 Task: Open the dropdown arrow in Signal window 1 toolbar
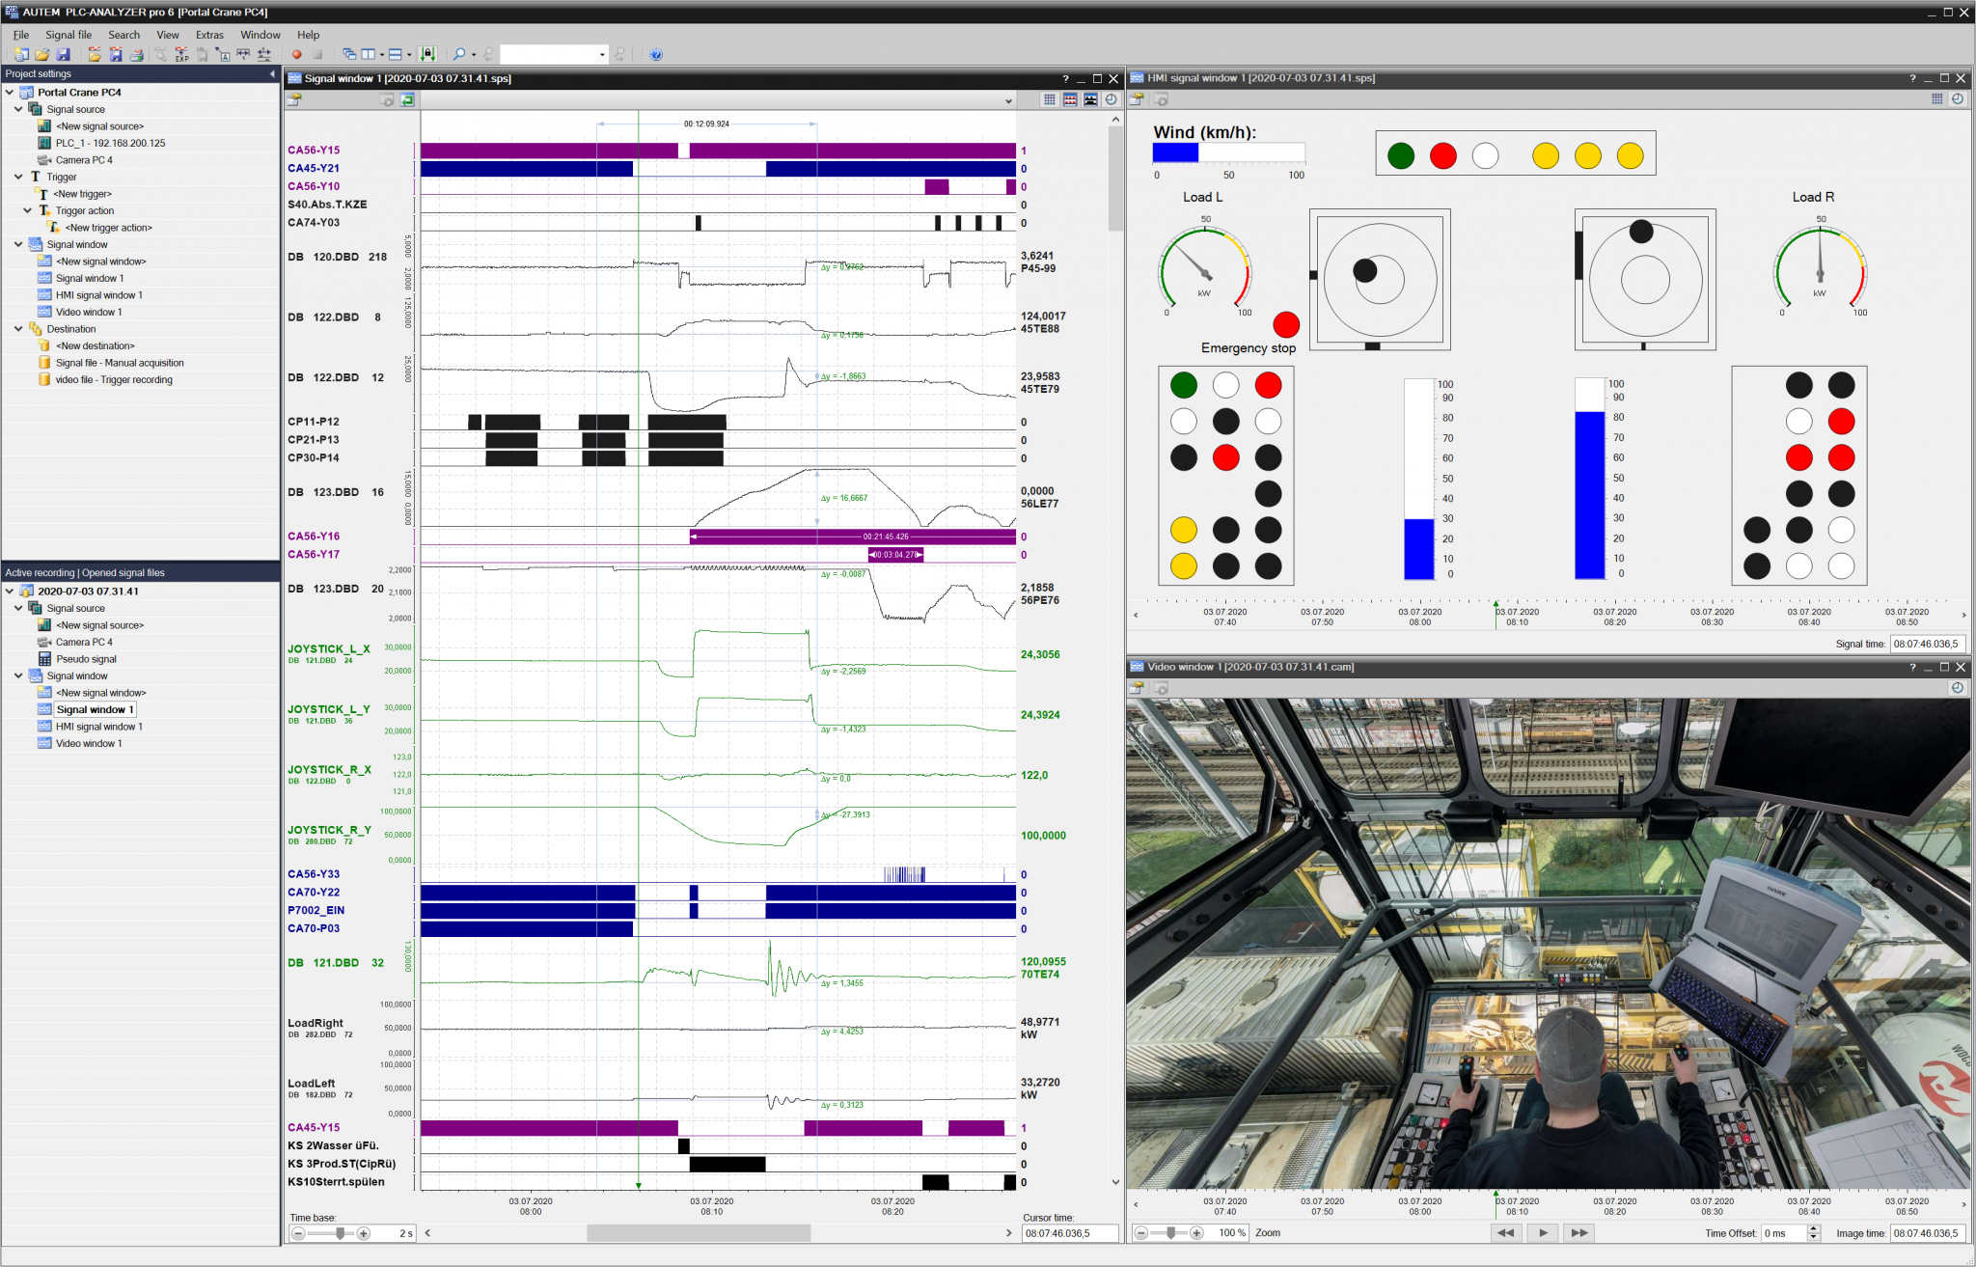tap(1008, 100)
